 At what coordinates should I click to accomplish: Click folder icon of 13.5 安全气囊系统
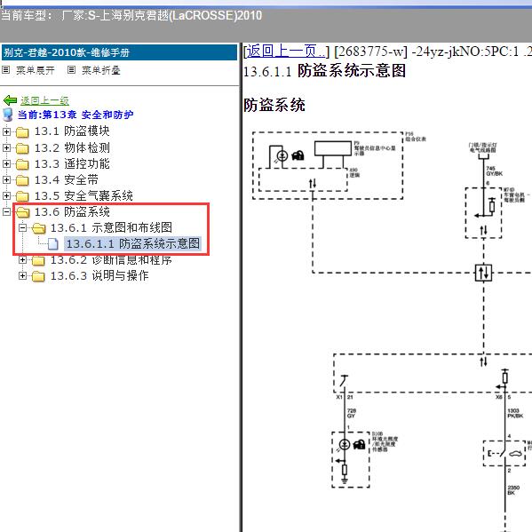[x=22, y=196]
